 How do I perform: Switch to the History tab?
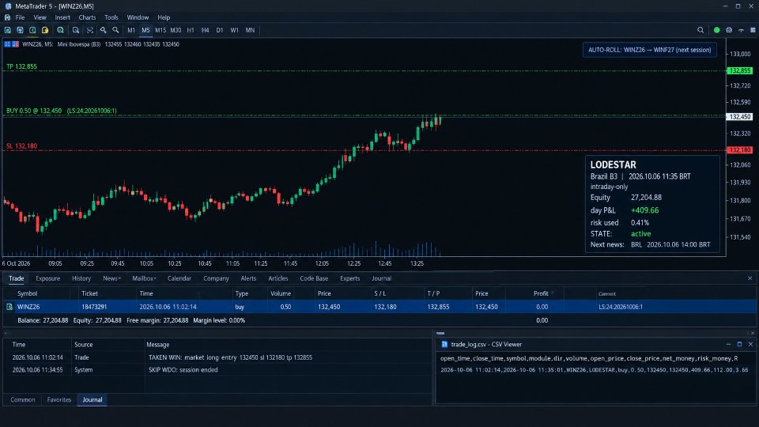[x=81, y=278]
